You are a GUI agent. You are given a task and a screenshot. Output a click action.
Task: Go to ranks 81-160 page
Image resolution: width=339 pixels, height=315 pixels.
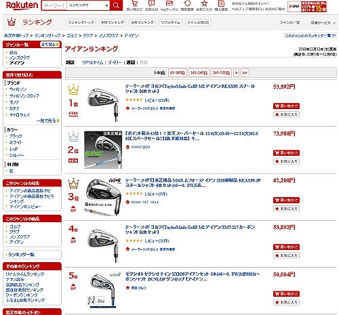point(178,72)
